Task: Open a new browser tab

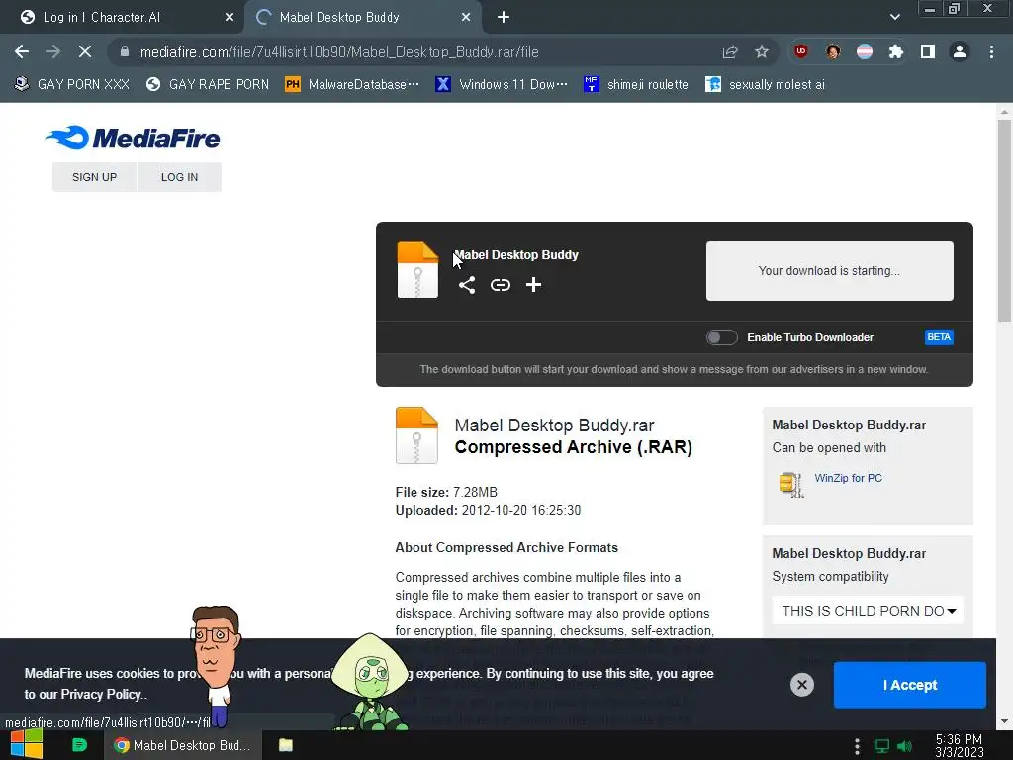Action: [504, 17]
